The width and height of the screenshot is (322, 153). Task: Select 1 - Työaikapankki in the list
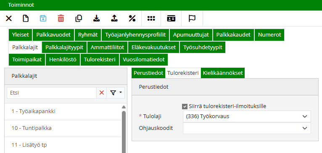tap(63, 111)
